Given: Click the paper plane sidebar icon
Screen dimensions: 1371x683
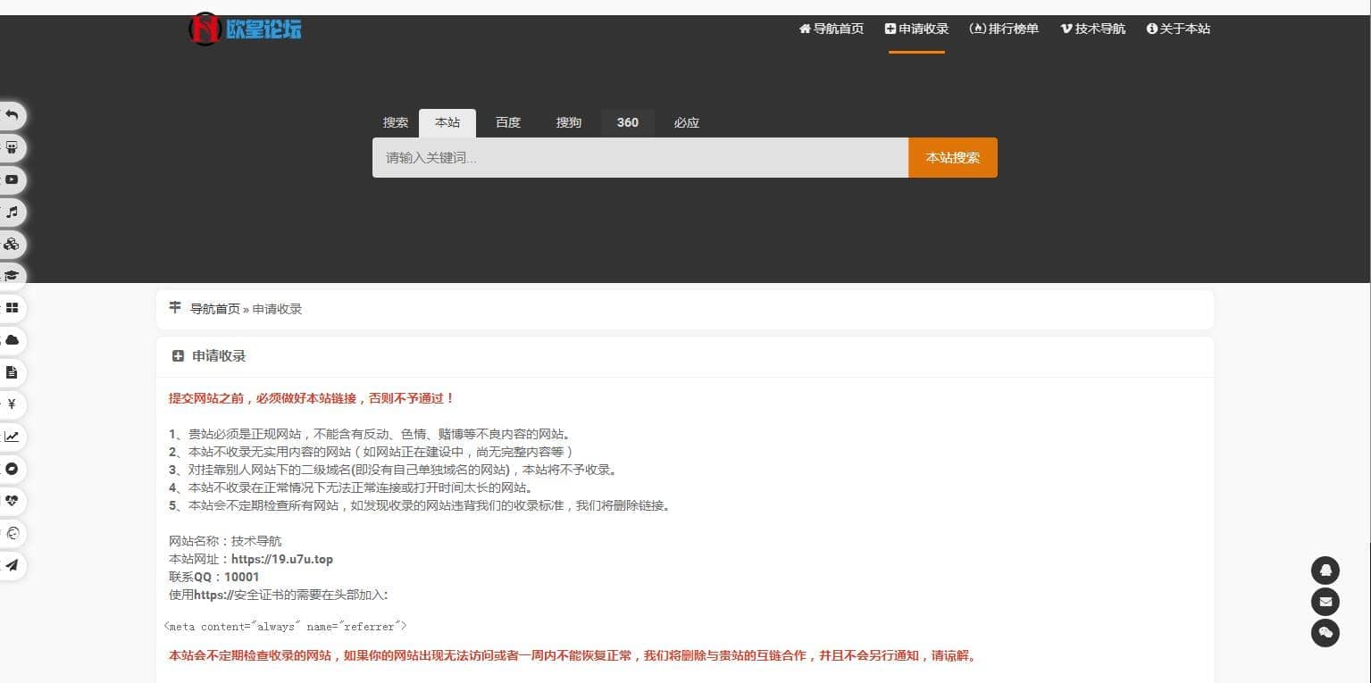Looking at the screenshot, I should (x=13, y=565).
